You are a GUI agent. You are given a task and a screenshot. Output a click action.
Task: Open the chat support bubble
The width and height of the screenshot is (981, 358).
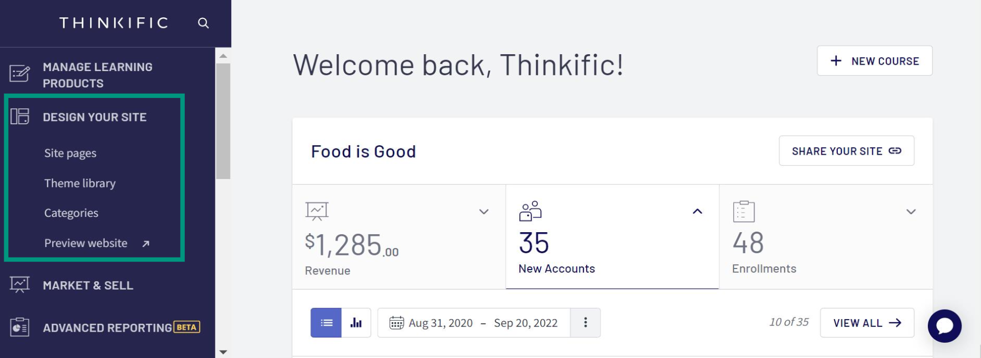click(945, 326)
